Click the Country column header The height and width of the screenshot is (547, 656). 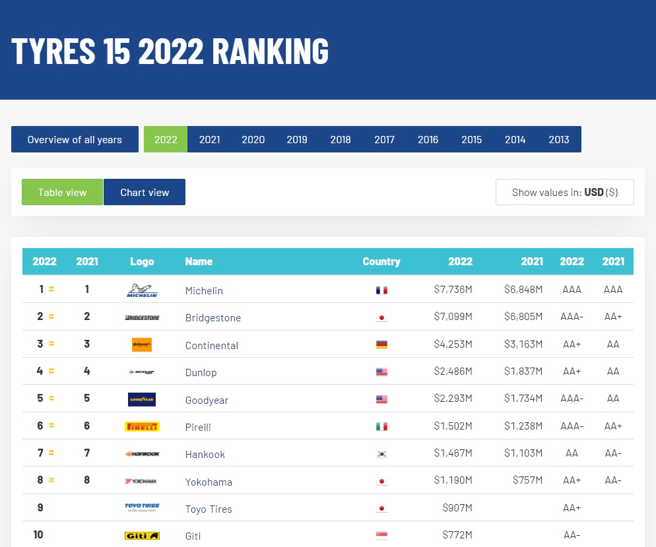381,261
